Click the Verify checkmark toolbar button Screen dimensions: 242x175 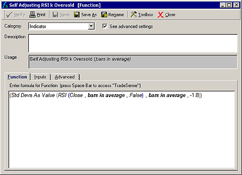15,15
